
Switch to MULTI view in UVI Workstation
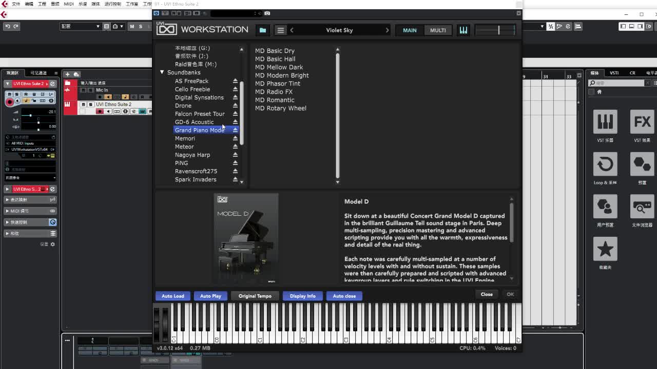[438, 30]
